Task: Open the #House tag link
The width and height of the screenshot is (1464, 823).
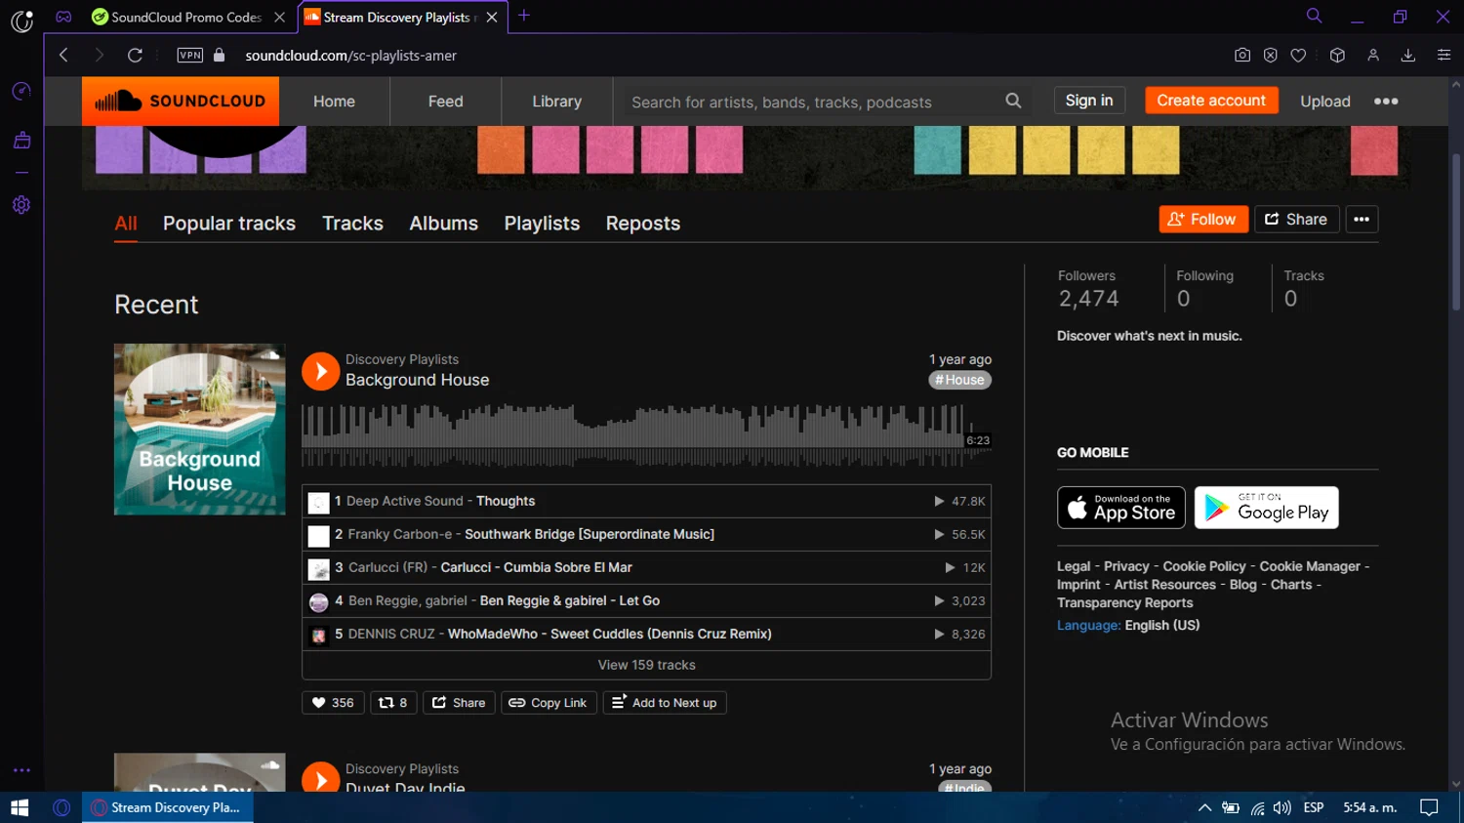Action: tap(959, 380)
